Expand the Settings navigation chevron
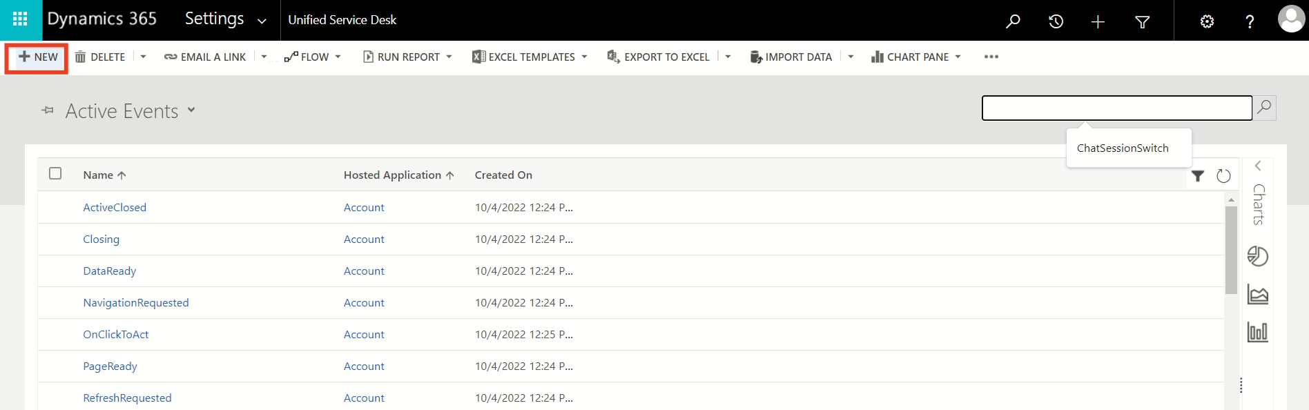The height and width of the screenshot is (410, 1309). (262, 21)
